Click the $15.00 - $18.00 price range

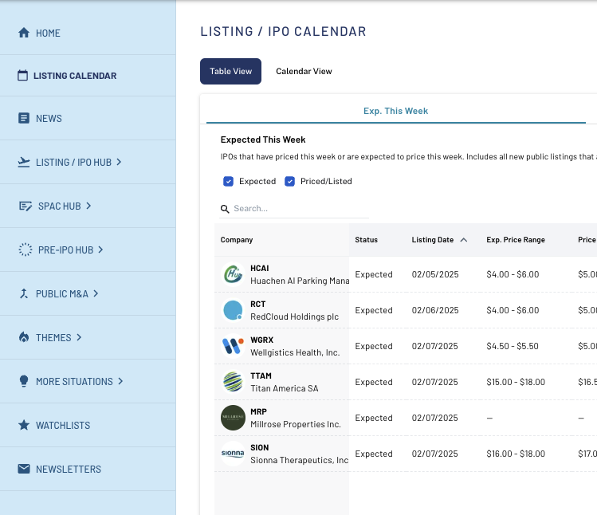[516, 382]
